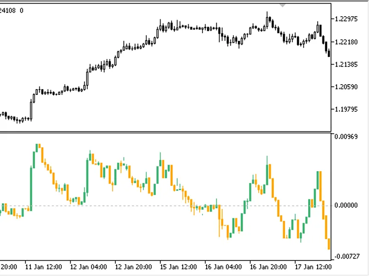Click the 0.00969 indicator scale value
The image size is (369, 276).
(x=346, y=137)
